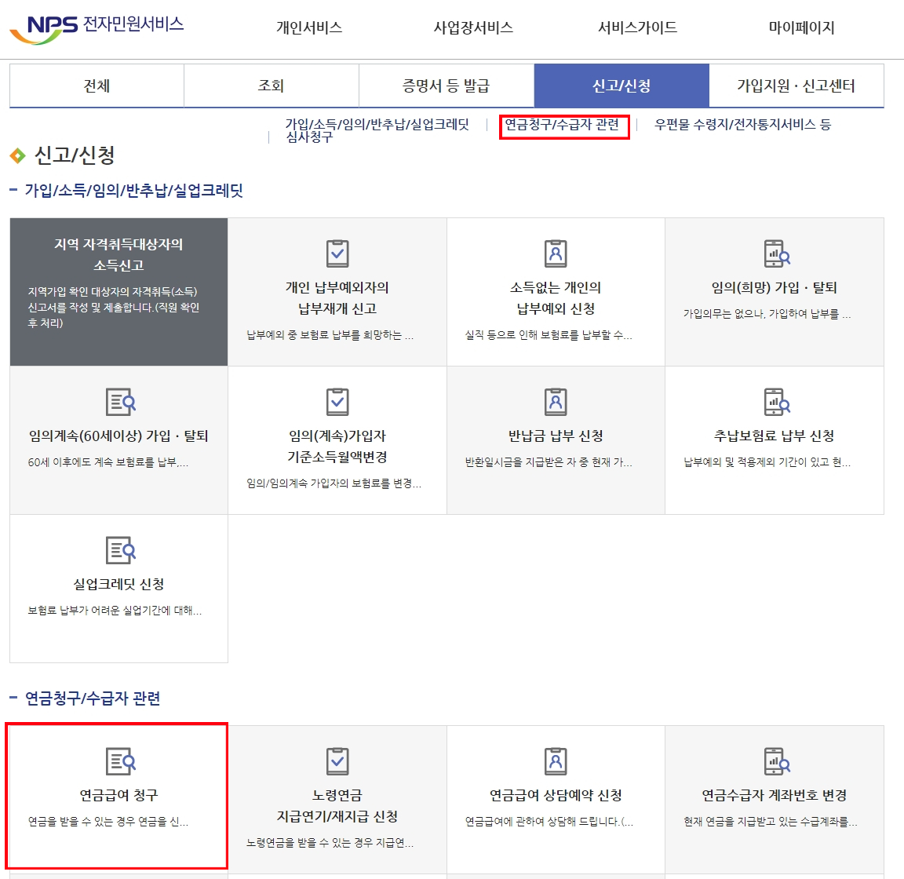Click clipboard icon of 임의(계속)가입자 기준소득월액변경
The height and width of the screenshot is (879, 904).
(x=337, y=401)
